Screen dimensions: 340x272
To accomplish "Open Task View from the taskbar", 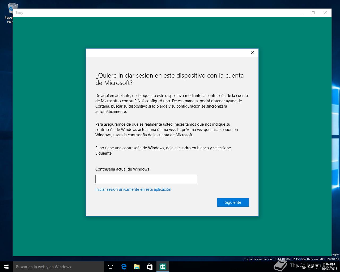I will click(x=110, y=267).
